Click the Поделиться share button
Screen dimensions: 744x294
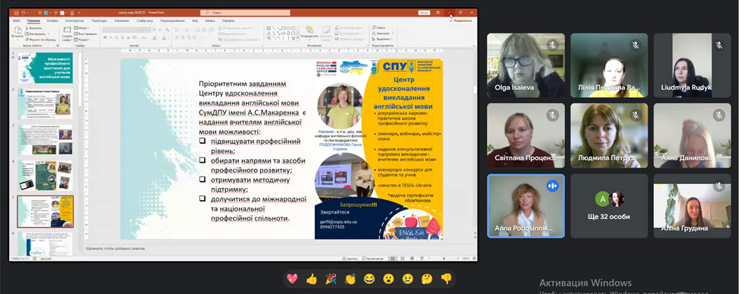pos(461,21)
